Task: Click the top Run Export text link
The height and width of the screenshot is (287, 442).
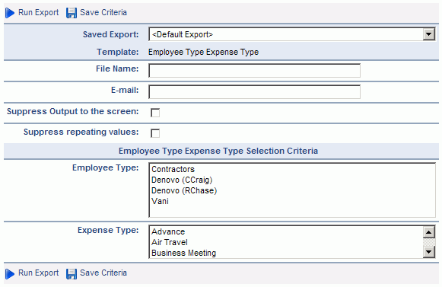Action: pos(38,12)
